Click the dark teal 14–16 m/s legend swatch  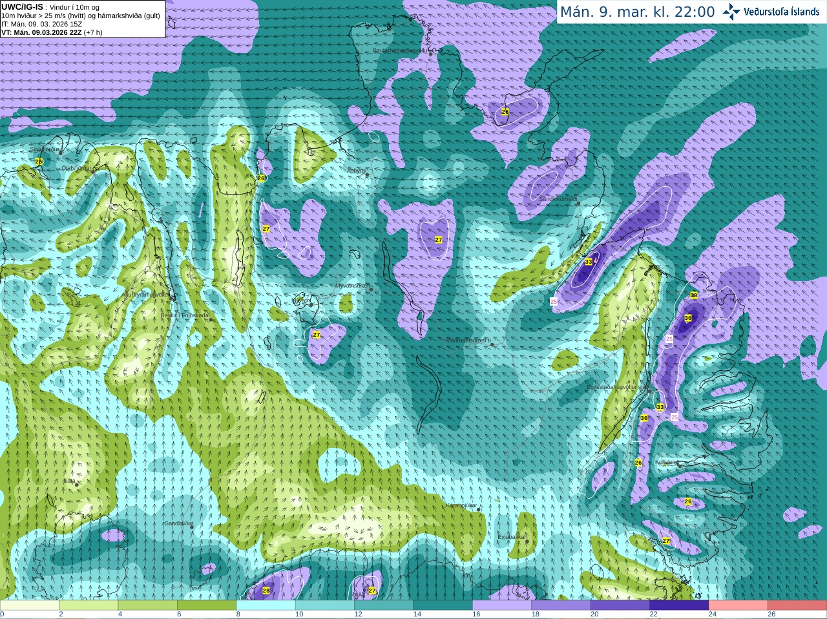(x=443, y=605)
